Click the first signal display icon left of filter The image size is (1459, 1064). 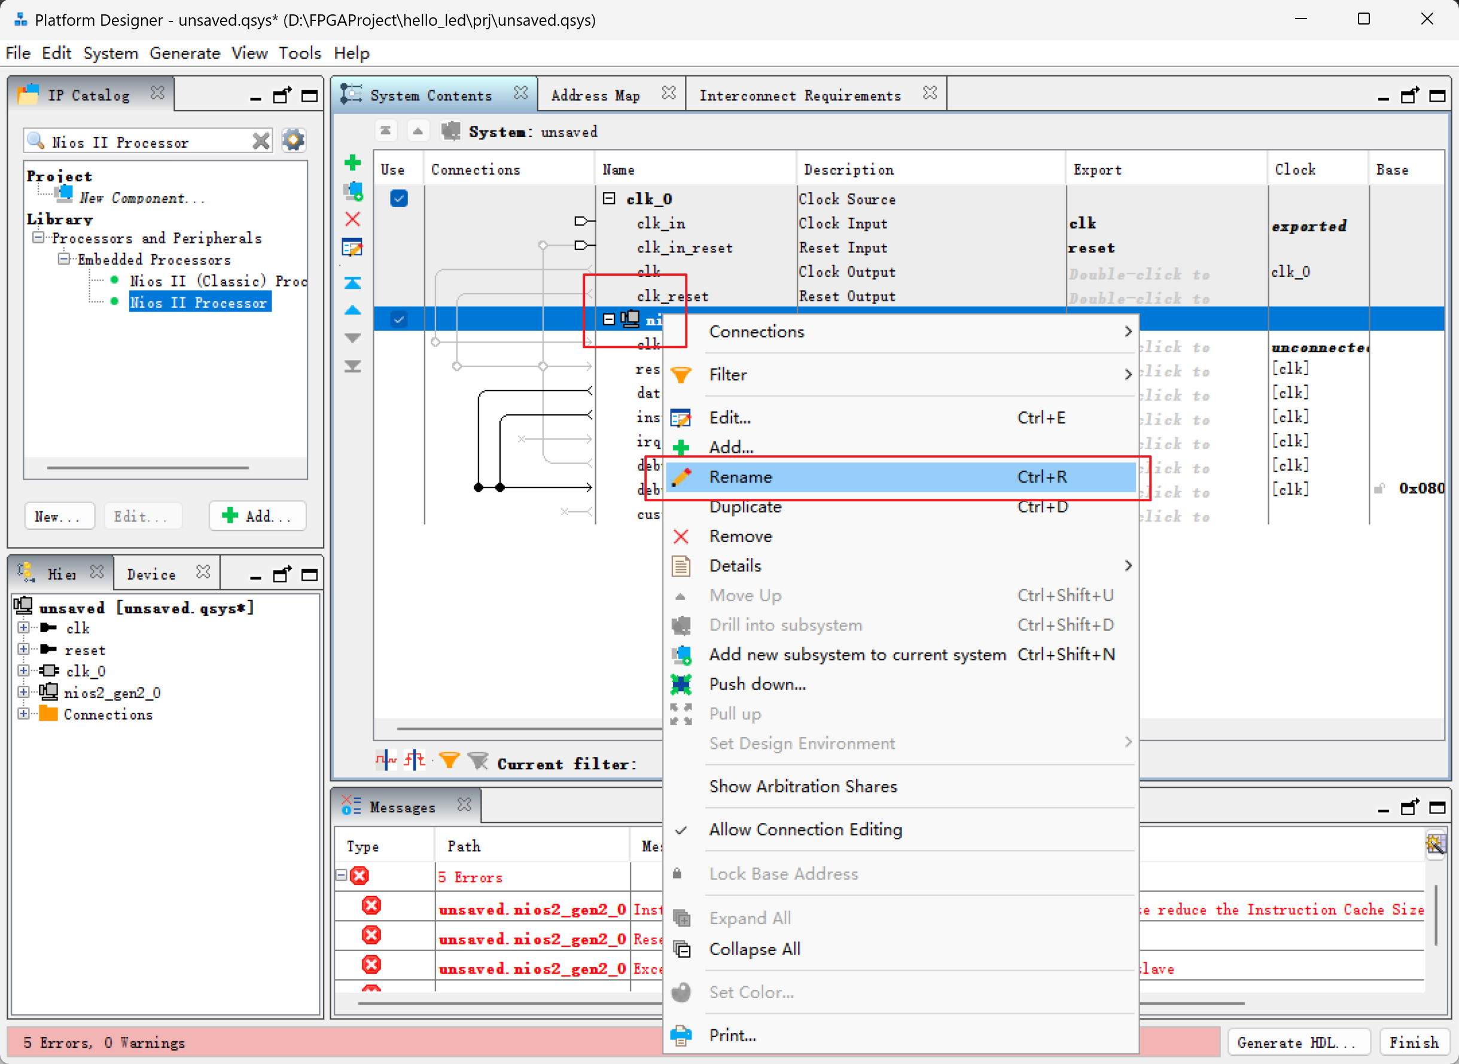click(x=386, y=761)
